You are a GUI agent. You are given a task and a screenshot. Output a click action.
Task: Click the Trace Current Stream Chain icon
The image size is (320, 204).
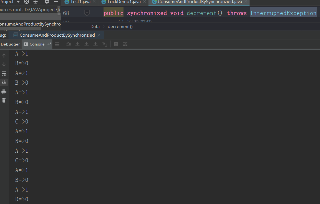pyautogui.click(x=125, y=44)
